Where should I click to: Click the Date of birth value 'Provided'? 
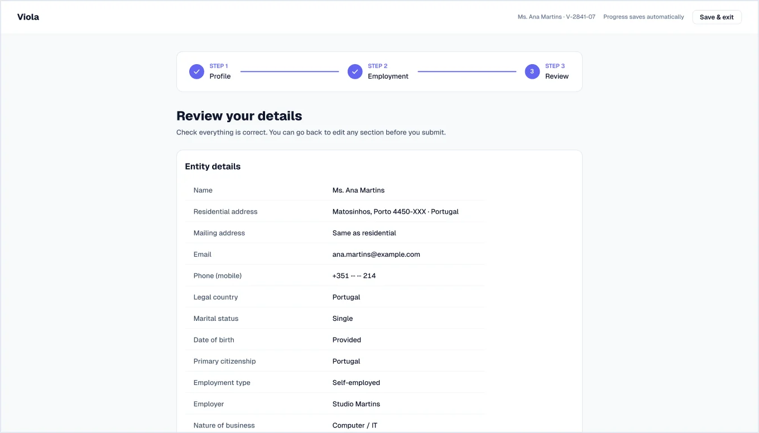pyautogui.click(x=347, y=340)
